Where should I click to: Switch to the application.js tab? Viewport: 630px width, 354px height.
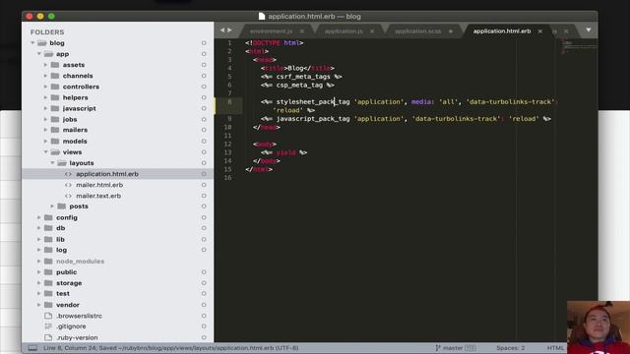tap(344, 30)
